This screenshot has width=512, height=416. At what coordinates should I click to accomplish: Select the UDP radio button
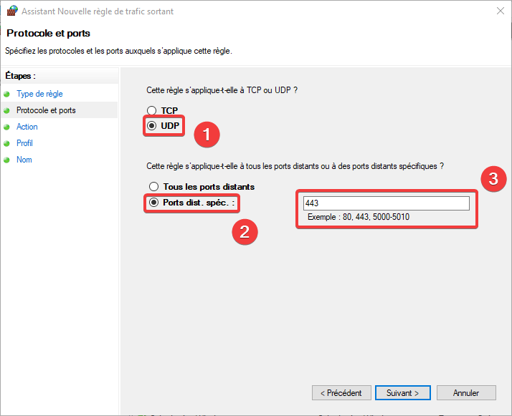[151, 125]
